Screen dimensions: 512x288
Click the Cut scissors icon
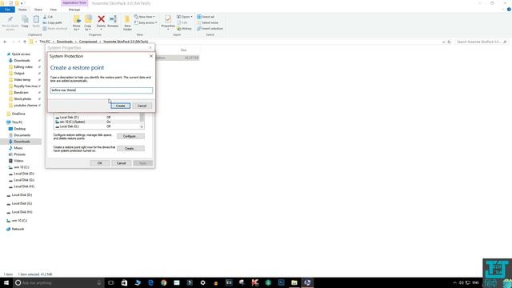[45, 17]
